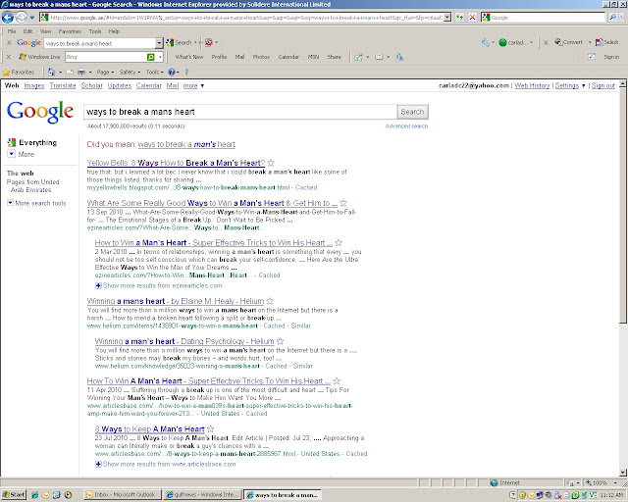
Task: Click Did you mean ways to break a man's heart
Action: pyautogui.click(x=186, y=144)
